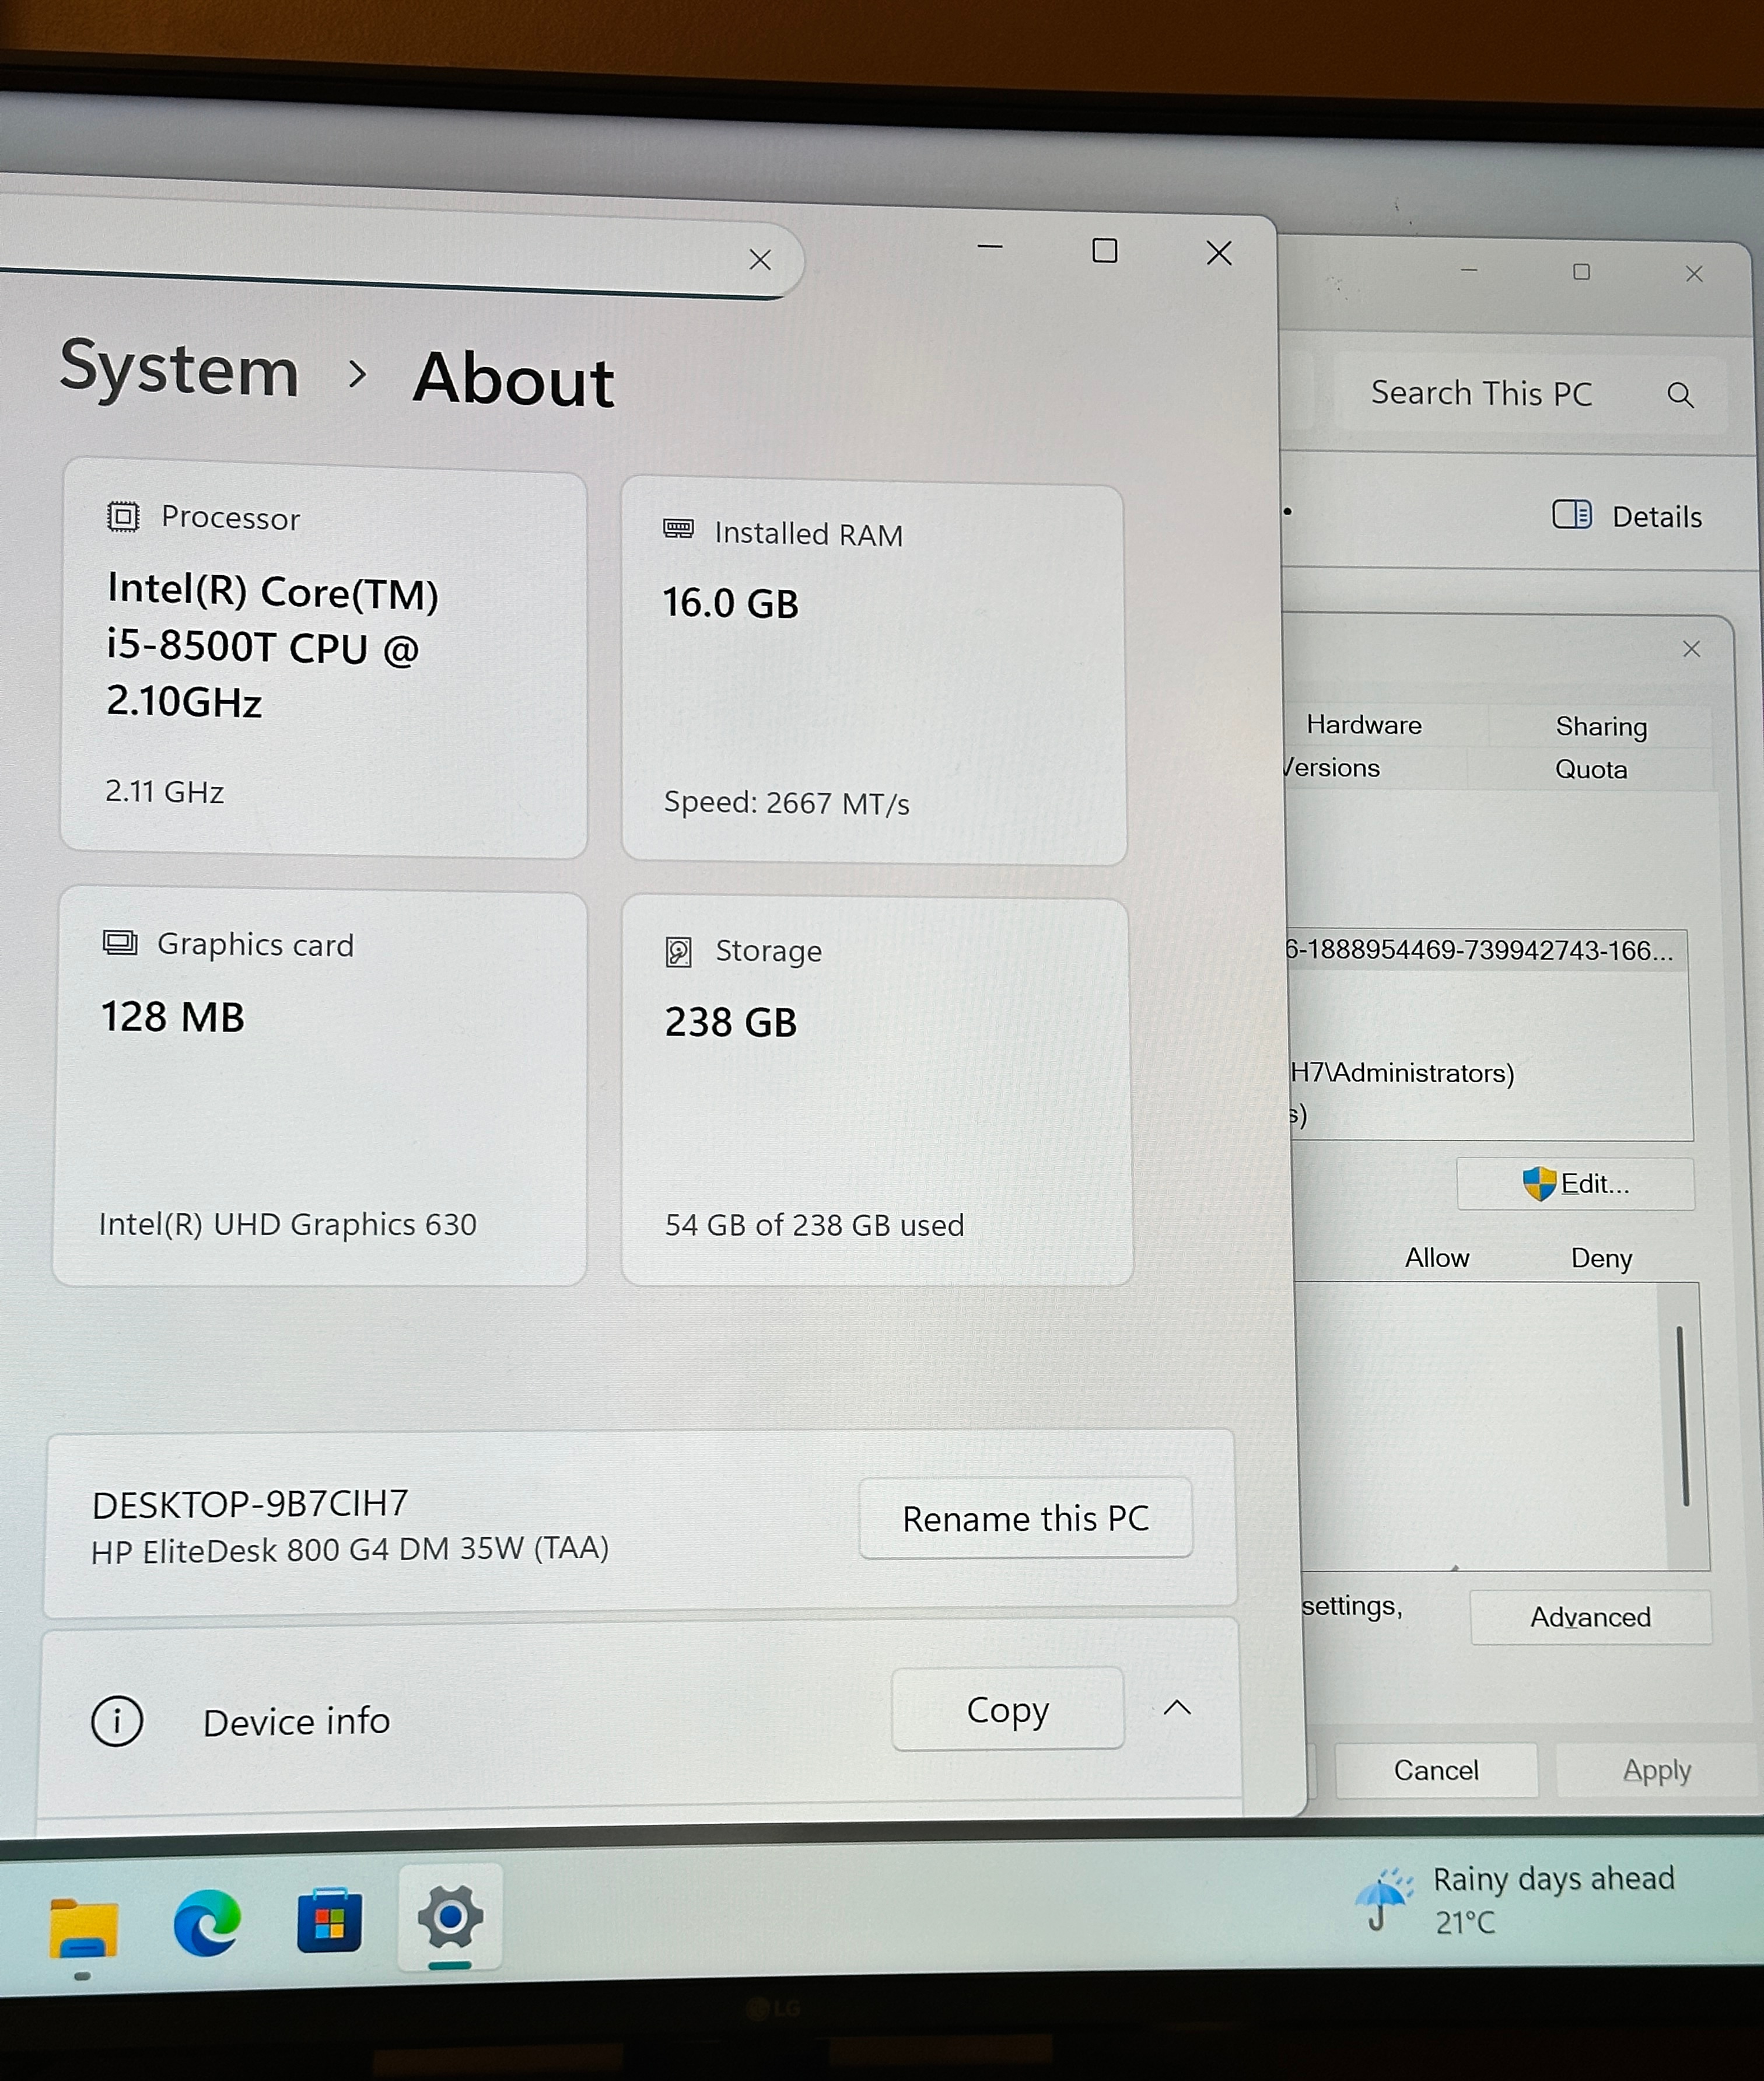Switch to the Hardware tab

1364,725
